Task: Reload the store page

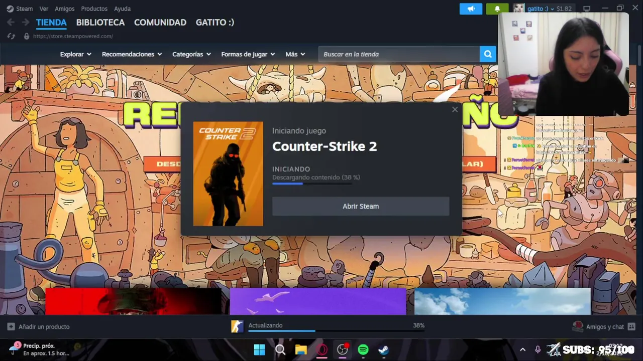Action: (11, 36)
